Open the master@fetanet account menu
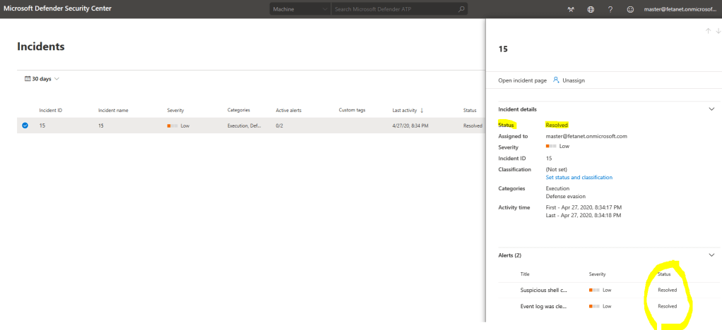722x330 pixels. [x=682, y=9]
